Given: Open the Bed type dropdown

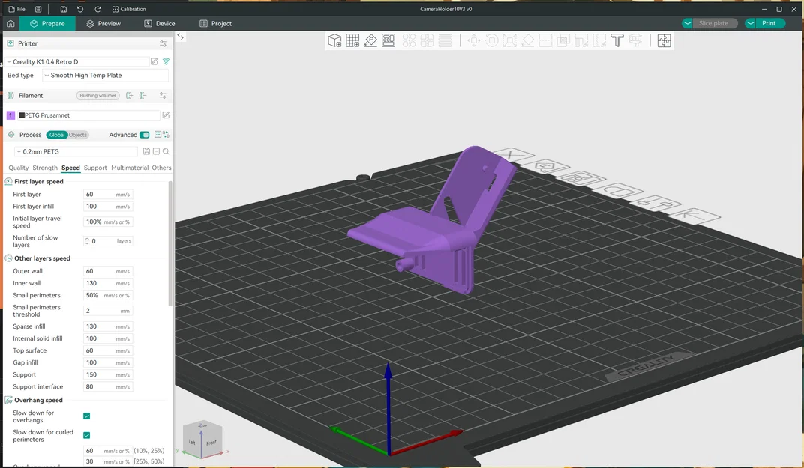Looking at the screenshot, I should click(x=105, y=76).
